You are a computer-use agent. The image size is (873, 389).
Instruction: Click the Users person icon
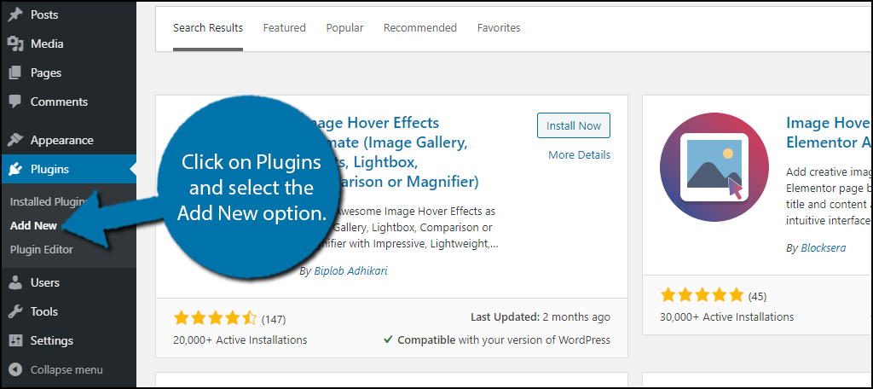click(x=15, y=282)
